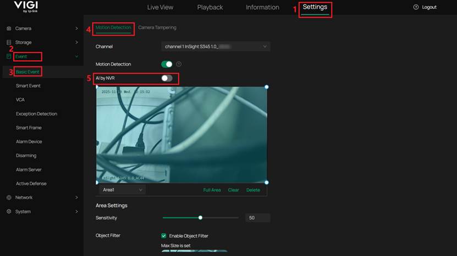Click the Logout help circle icon
The image size is (457, 256).
point(416,7)
